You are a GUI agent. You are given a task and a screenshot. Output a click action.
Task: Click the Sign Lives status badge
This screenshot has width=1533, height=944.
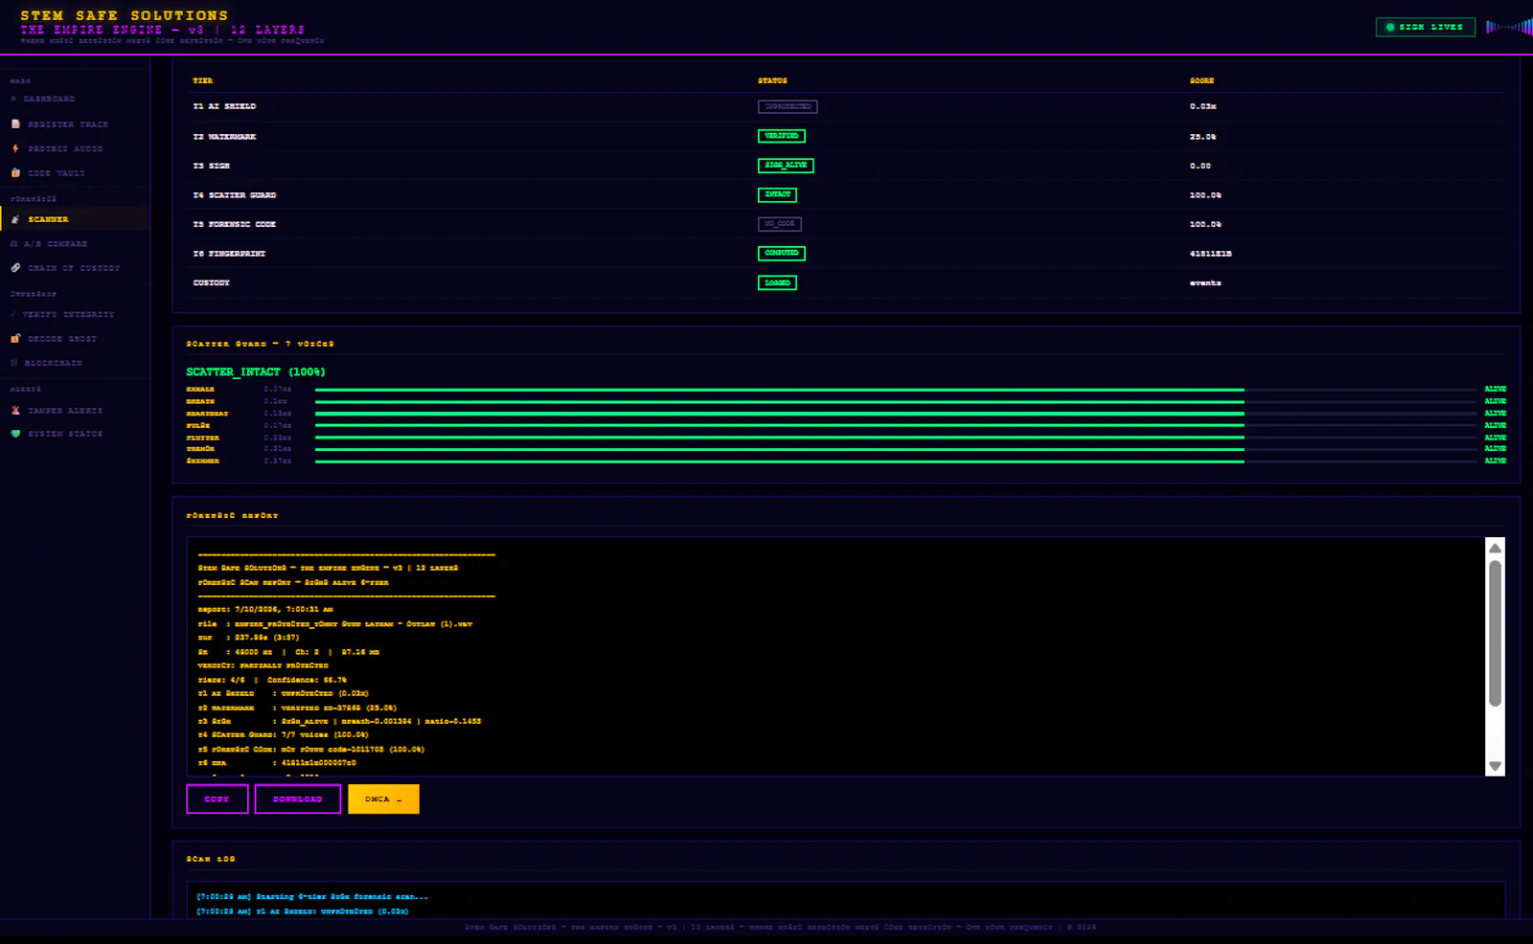point(1426,27)
